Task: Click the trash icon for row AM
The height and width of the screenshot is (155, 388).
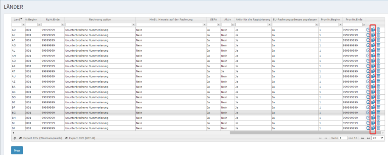Action: 378,56
